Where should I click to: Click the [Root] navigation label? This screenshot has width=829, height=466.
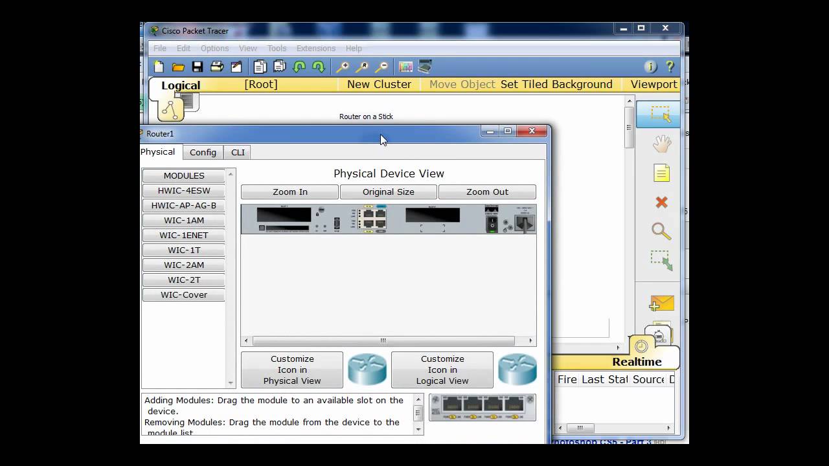click(261, 84)
